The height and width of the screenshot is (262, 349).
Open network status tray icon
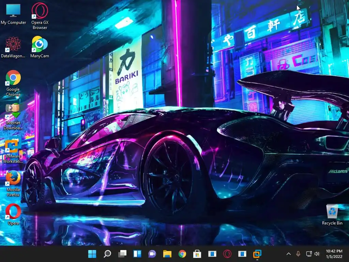pyautogui.click(x=309, y=254)
